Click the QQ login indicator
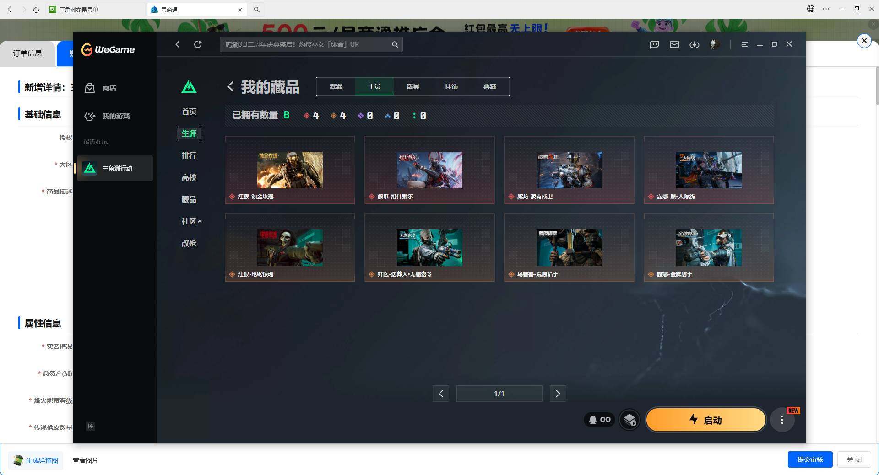Viewport: 879px width, 475px height. point(600,420)
